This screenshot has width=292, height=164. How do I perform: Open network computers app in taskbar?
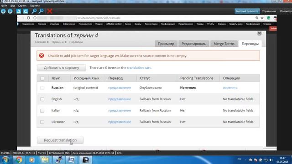point(58,160)
